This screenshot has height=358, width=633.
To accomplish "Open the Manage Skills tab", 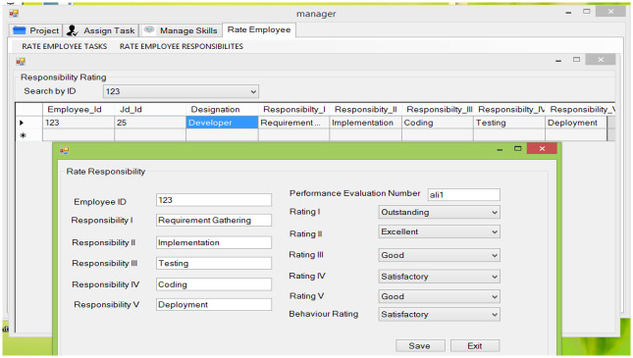I will (x=181, y=30).
